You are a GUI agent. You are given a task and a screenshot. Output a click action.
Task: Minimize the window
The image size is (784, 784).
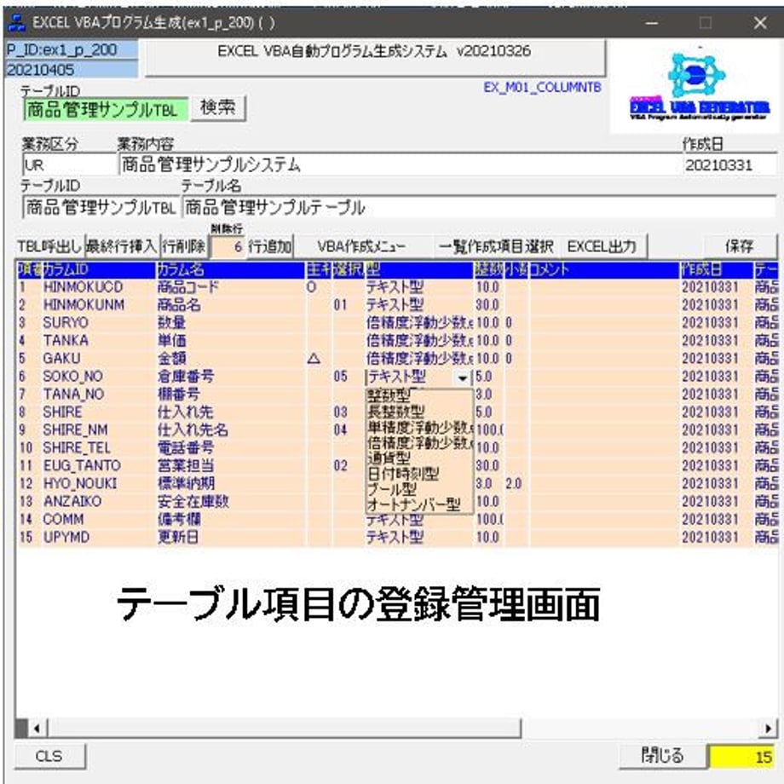652,23
